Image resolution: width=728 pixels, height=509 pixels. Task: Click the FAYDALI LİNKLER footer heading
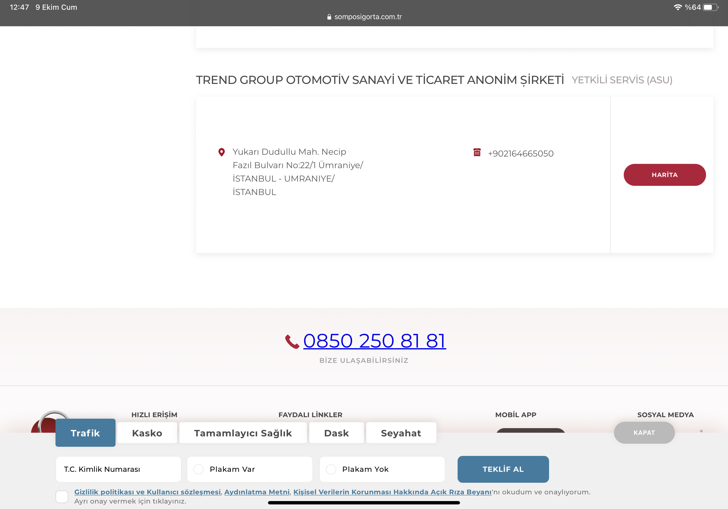click(310, 415)
